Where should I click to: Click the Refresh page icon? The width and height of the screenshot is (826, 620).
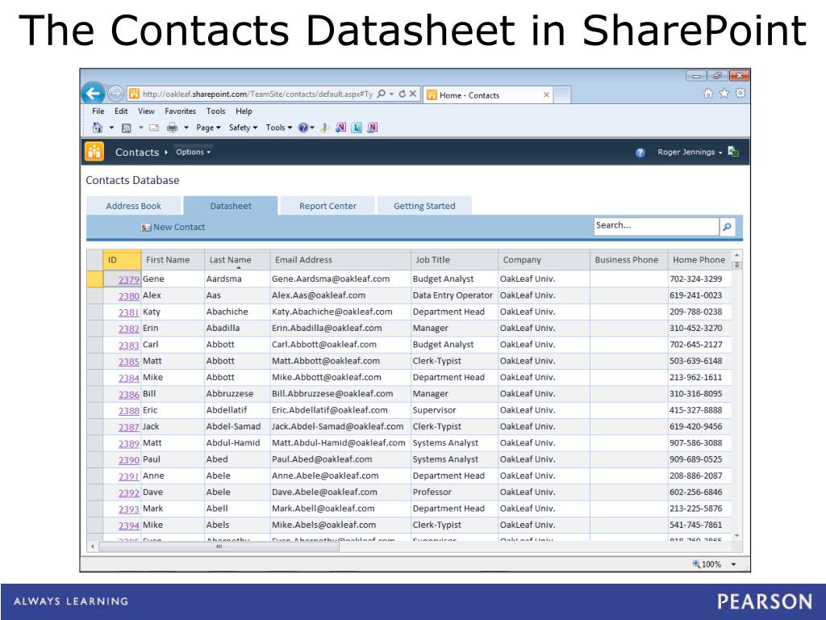pyautogui.click(x=402, y=94)
